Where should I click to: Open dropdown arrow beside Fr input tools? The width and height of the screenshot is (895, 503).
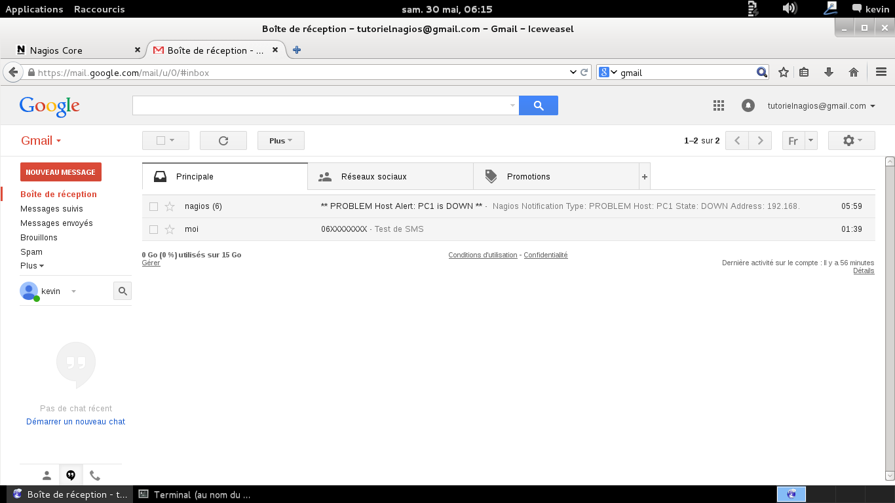click(811, 140)
